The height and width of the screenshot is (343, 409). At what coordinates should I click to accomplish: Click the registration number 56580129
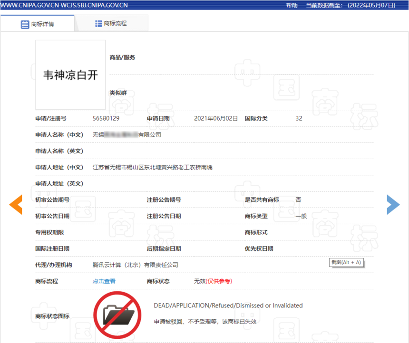[106, 118]
